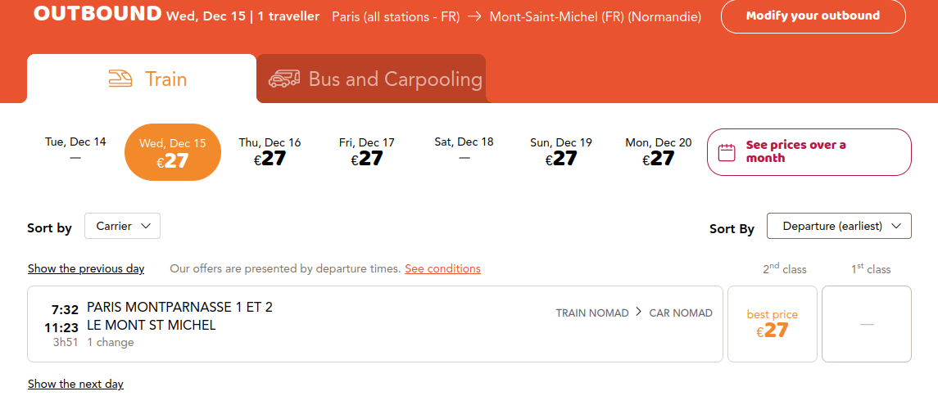This screenshot has width=938, height=414.
Task: Show the next day offers
Action: (75, 384)
